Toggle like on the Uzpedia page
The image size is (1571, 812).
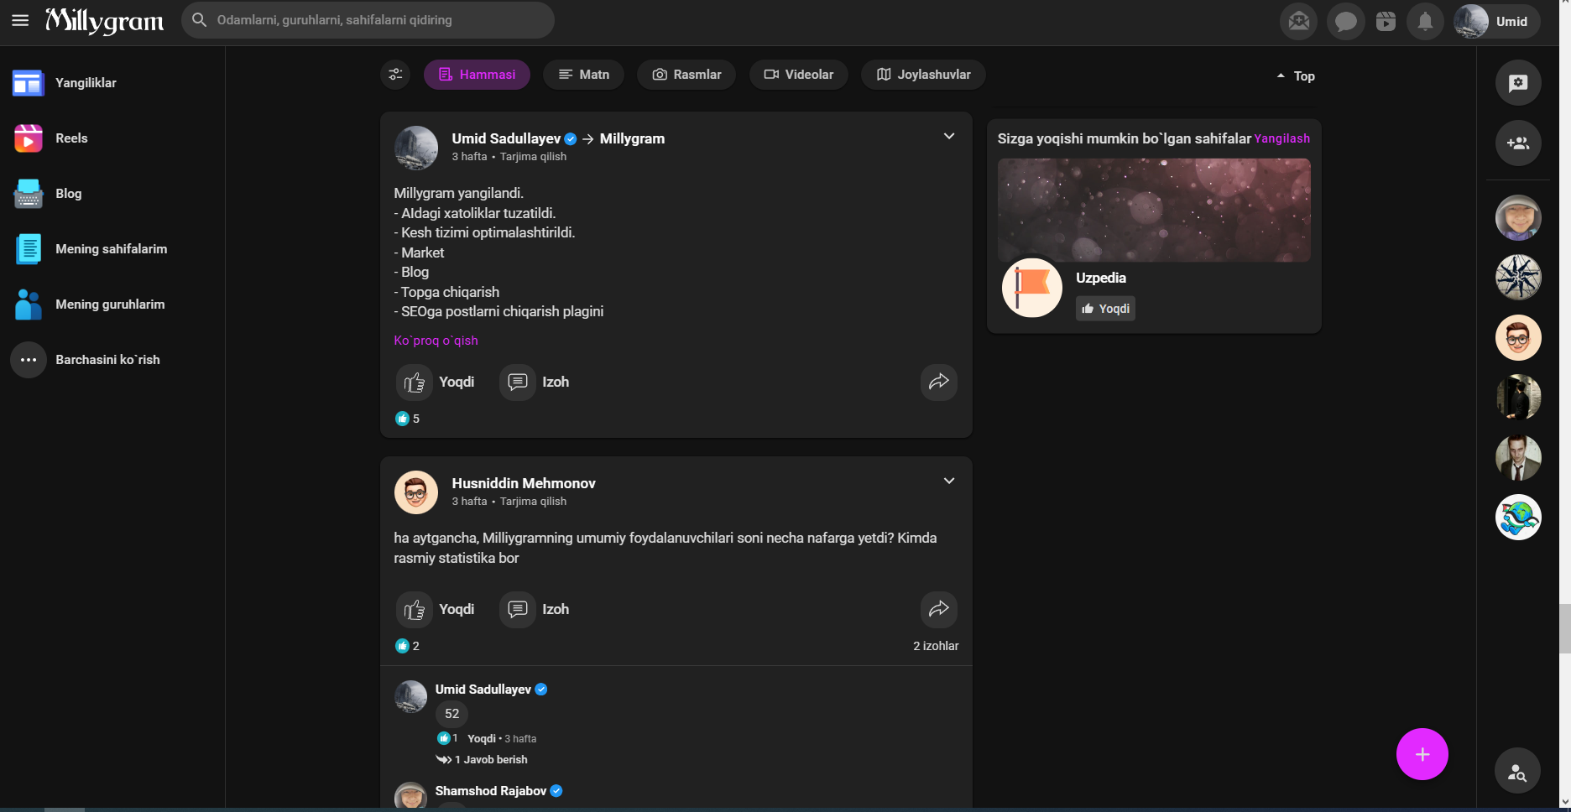tap(1105, 309)
